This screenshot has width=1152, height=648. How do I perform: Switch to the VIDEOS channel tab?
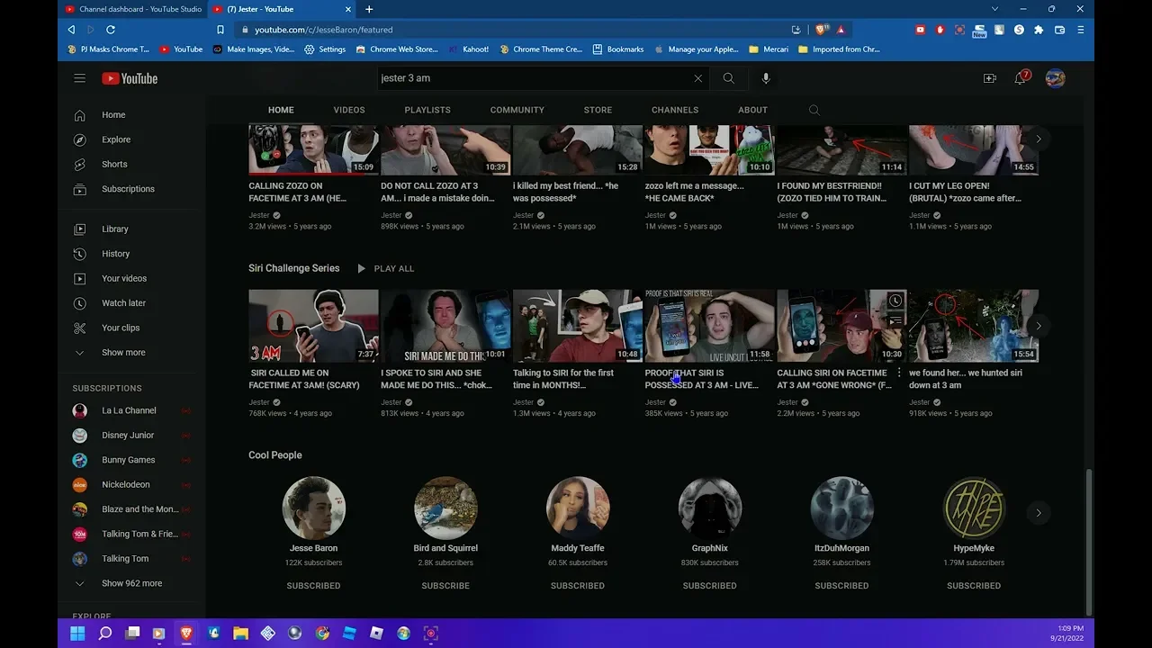click(x=349, y=110)
